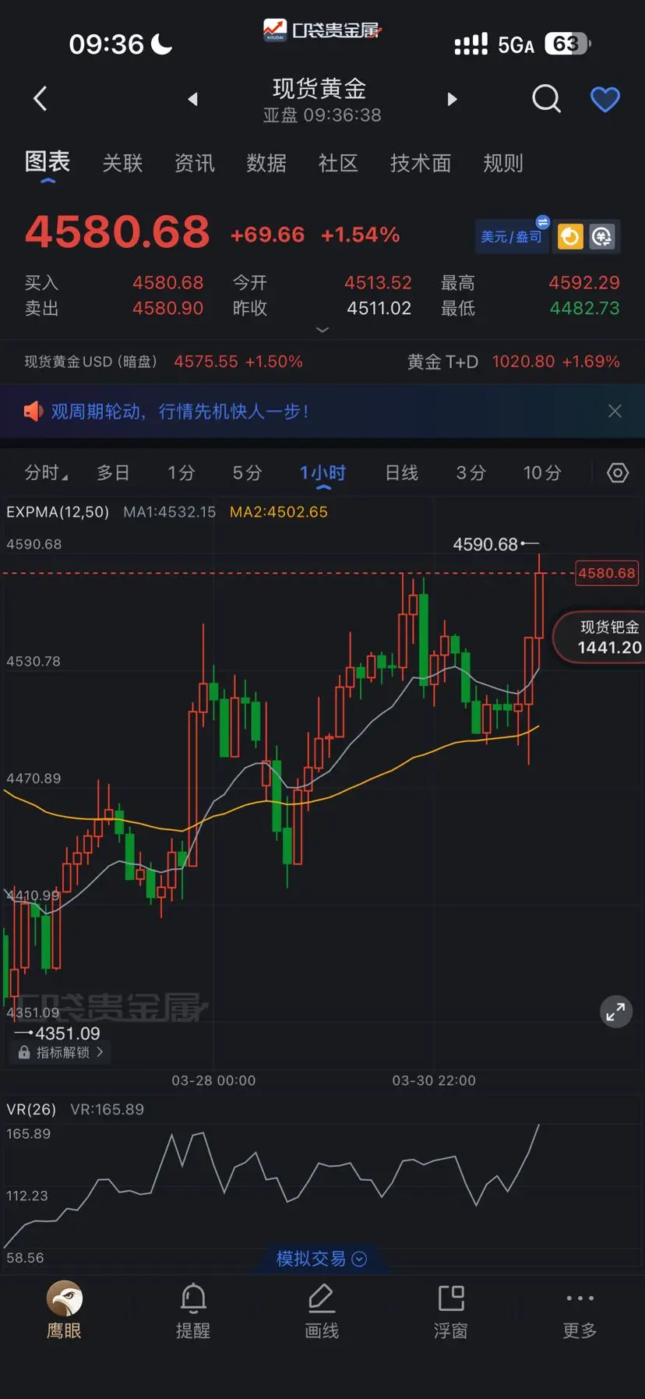Open the 现货钯金 floating quote bubble
This screenshot has width=645, height=1399.
pyautogui.click(x=600, y=637)
